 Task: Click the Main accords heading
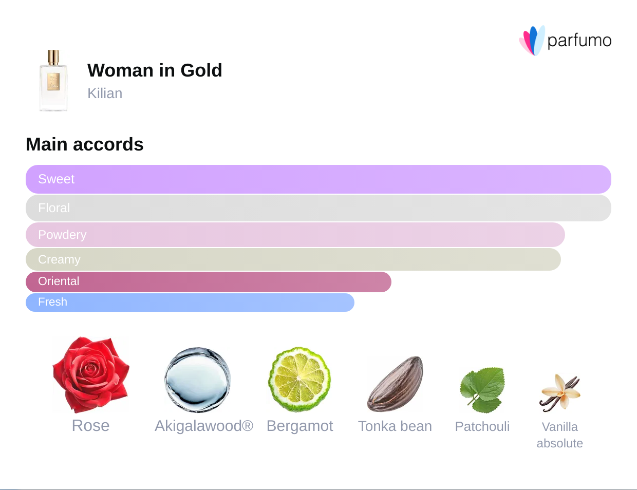tap(85, 144)
